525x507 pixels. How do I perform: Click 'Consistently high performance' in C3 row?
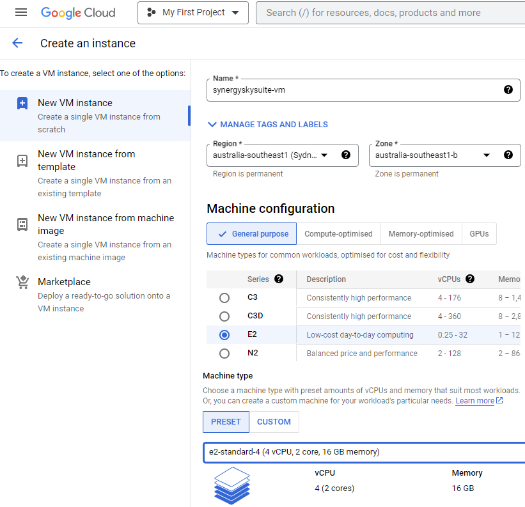click(x=359, y=298)
